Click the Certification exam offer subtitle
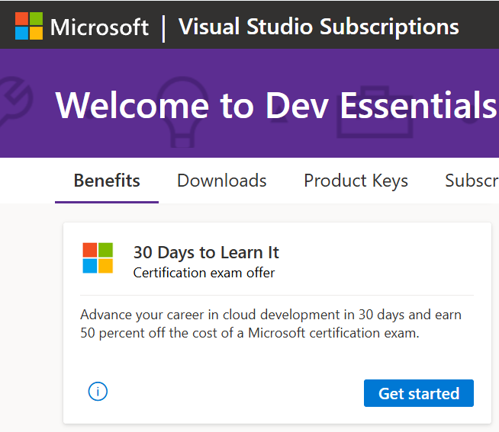 coord(204,272)
